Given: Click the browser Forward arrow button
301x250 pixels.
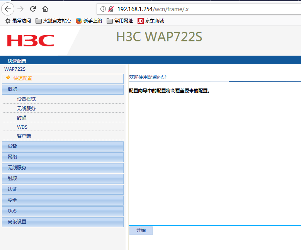Looking at the screenshot, I should tap(20, 9).
